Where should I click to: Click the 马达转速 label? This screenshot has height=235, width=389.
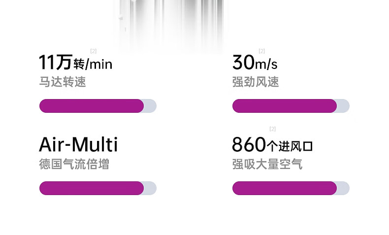(63, 82)
